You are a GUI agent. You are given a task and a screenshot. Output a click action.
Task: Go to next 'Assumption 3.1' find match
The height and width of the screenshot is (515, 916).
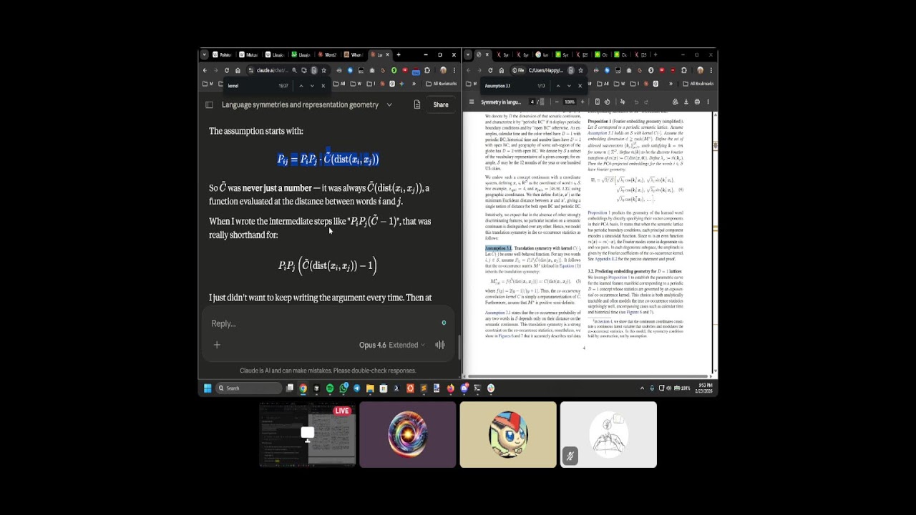(569, 86)
